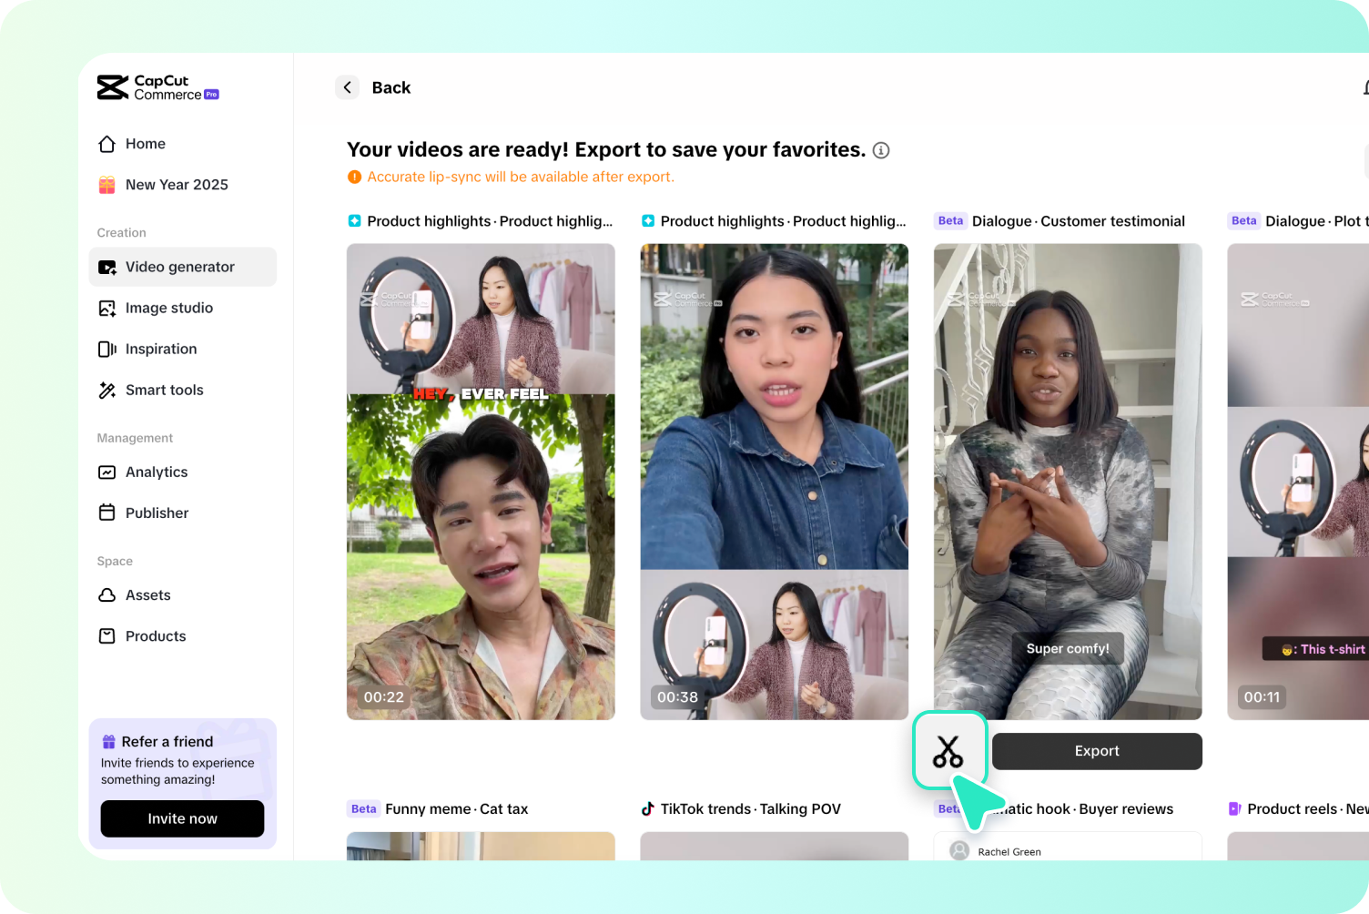The width and height of the screenshot is (1369, 914).
Task: Click 'Accurate lip-sync will be available after export.'
Action: (x=521, y=177)
